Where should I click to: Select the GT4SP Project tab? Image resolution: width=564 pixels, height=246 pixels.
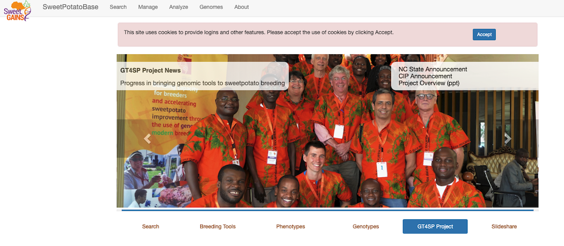[x=435, y=226]
